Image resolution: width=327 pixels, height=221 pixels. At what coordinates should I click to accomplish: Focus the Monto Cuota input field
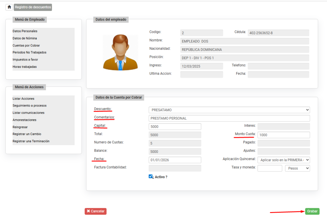point(284,135)
